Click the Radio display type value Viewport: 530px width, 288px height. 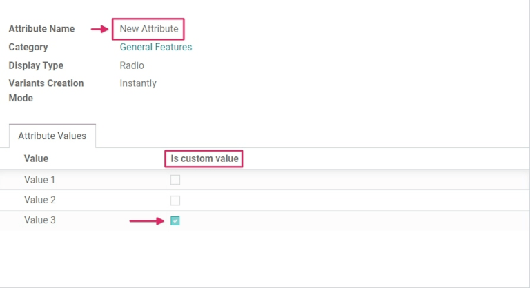132,65
